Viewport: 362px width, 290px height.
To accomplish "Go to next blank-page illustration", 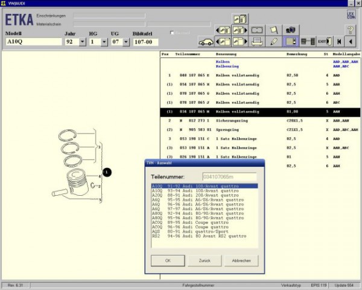I will point(240,42).
